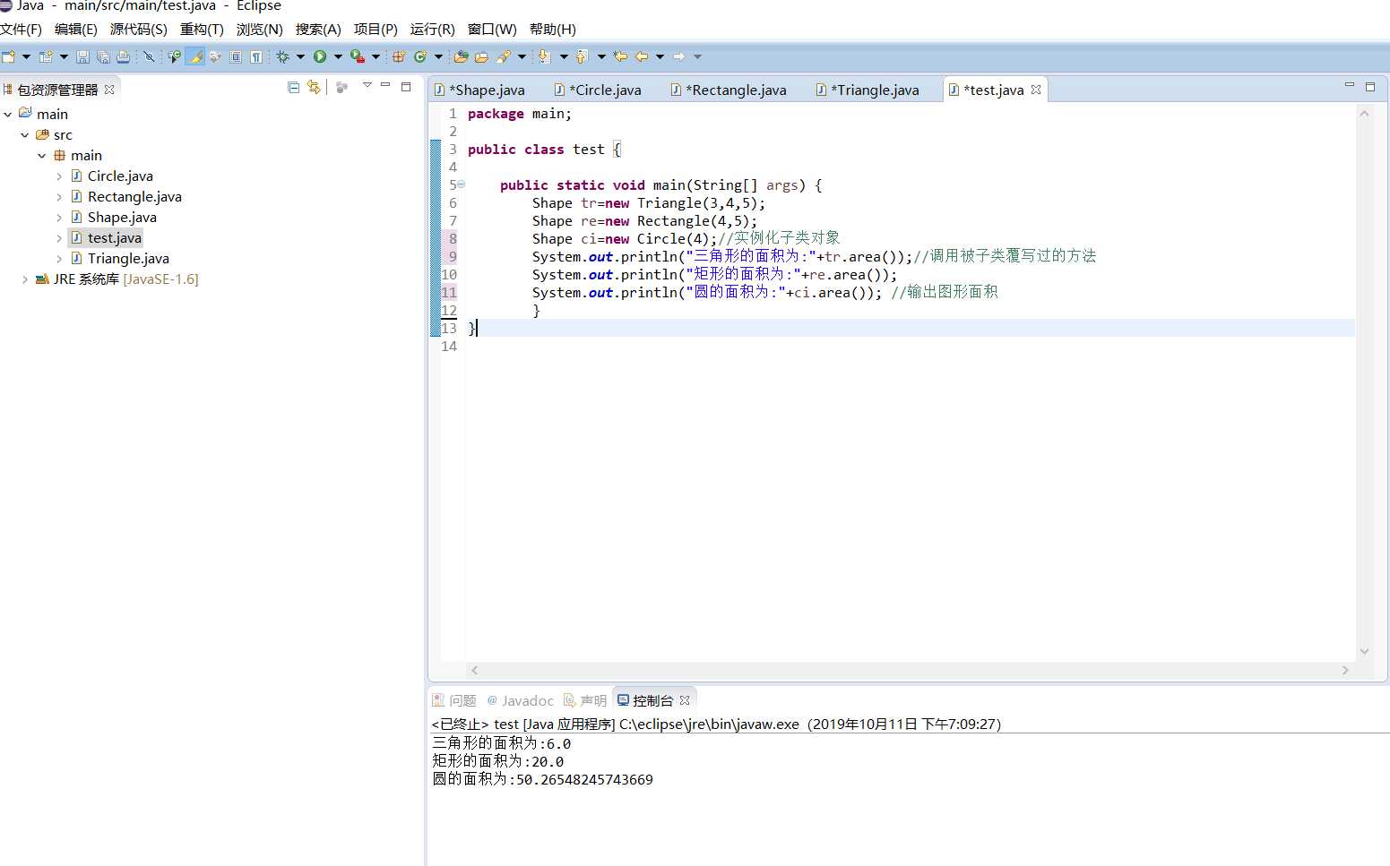1390x866 pixels.
Task: Click the Forward navigation arrow icon
Action: click(x=679, y=56)
